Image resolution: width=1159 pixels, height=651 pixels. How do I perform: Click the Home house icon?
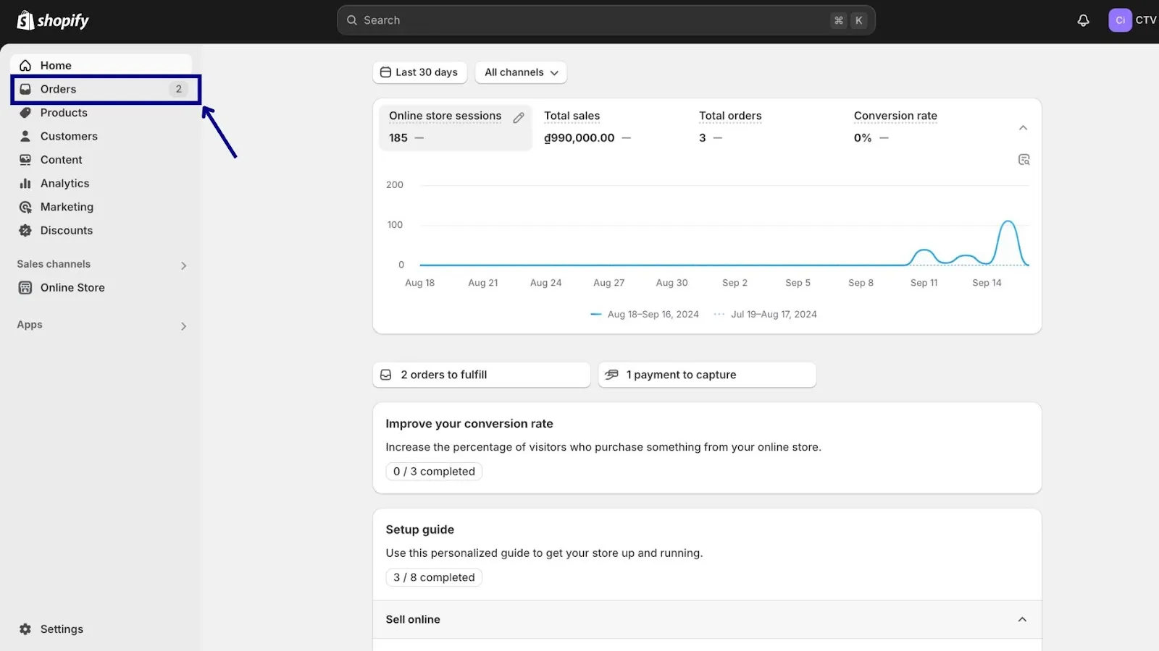tap(25, 65)
